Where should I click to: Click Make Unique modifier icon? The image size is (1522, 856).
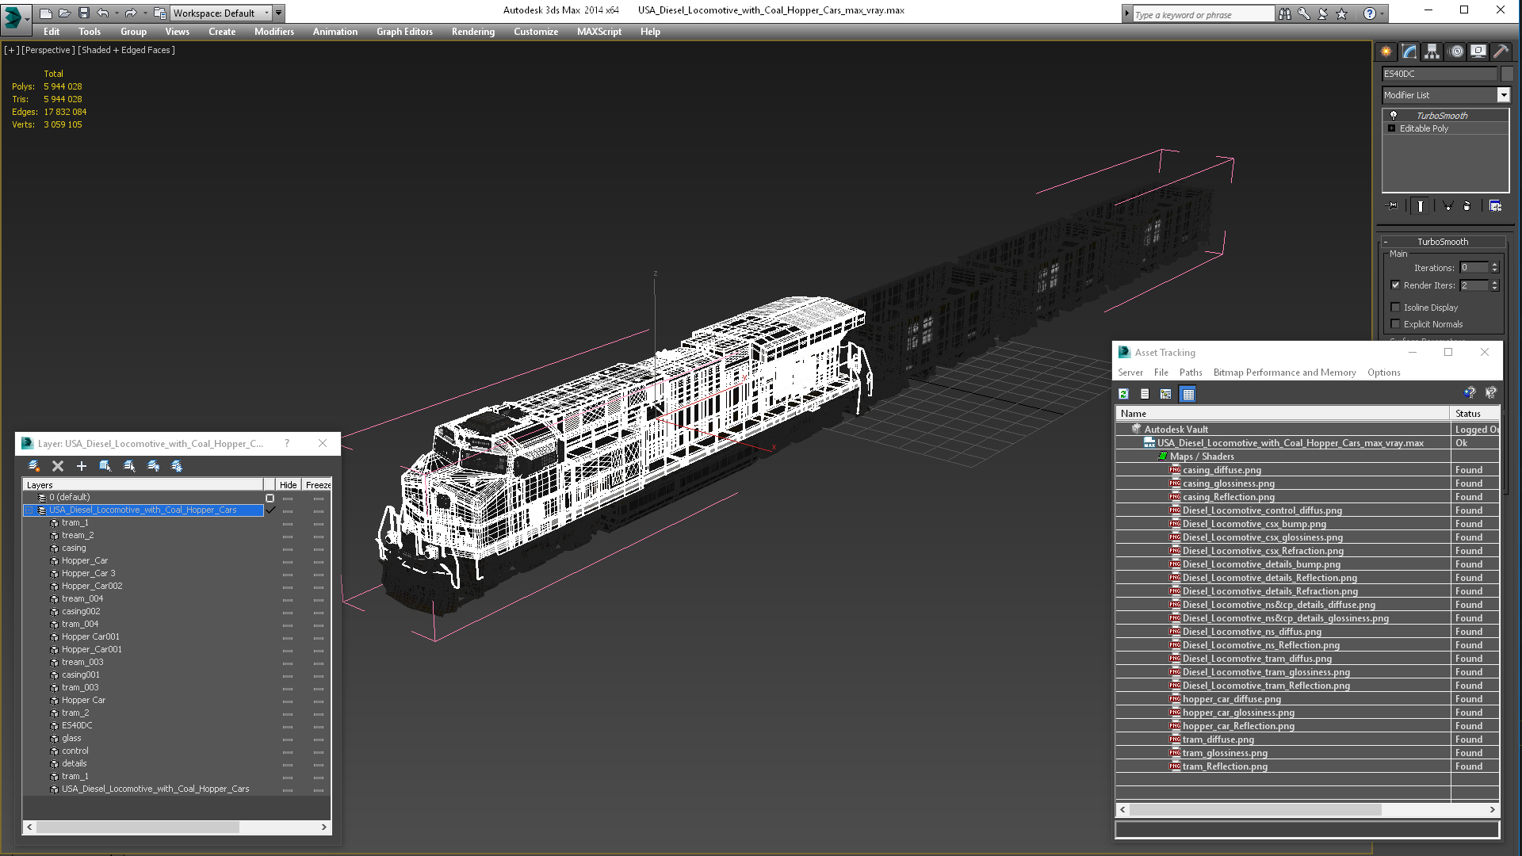point(1447,206)
